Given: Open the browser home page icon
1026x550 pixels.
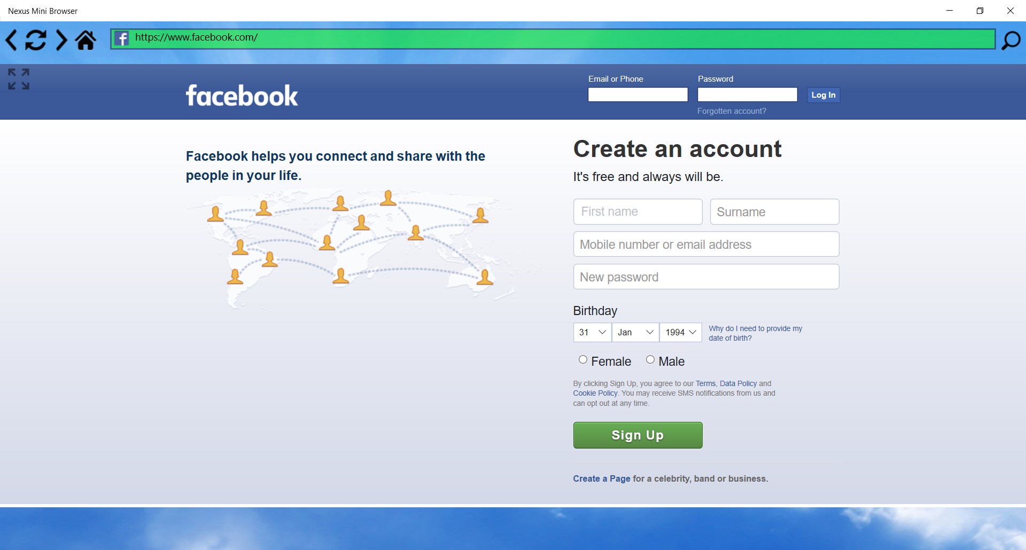Looking at the screenshot, I should pos(85,40).
